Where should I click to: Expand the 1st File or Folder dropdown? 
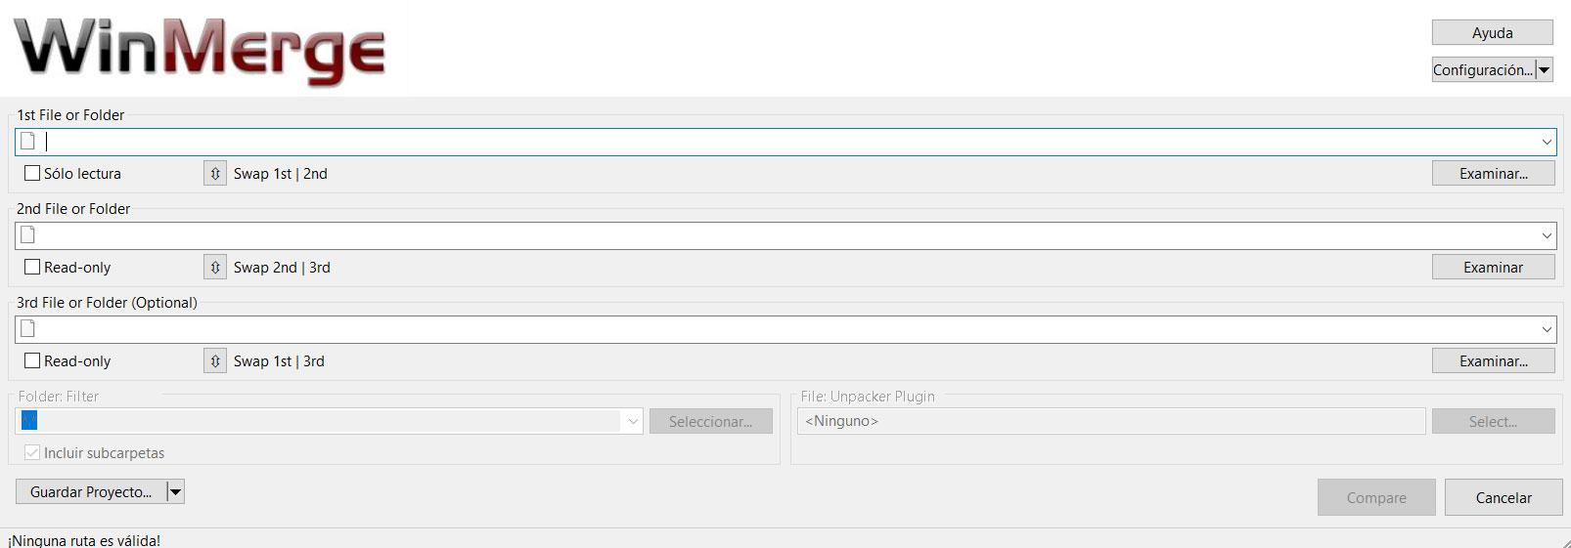pyautogui.click(x=1547, y=142)
